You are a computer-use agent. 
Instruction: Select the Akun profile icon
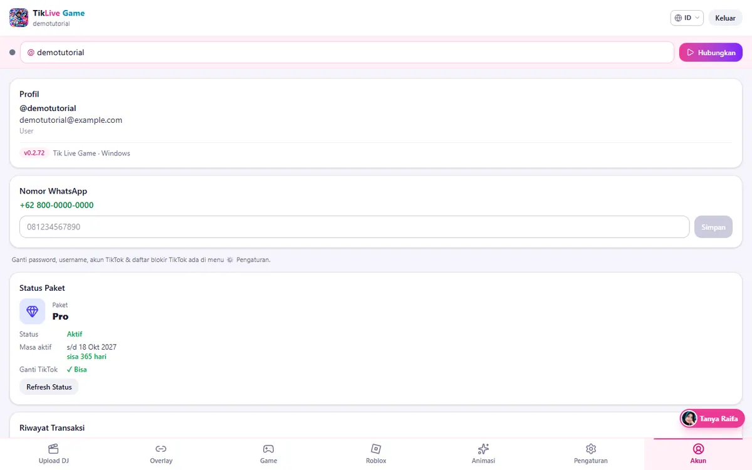point(698,449)
